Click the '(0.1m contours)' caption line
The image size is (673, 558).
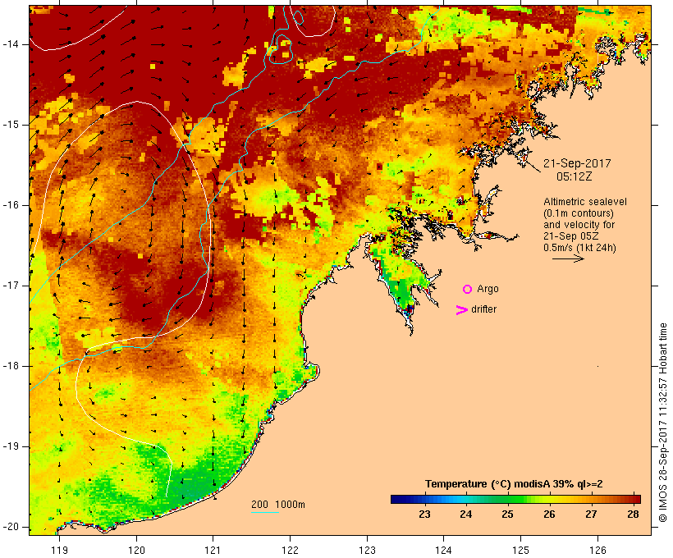pos(579,213)
